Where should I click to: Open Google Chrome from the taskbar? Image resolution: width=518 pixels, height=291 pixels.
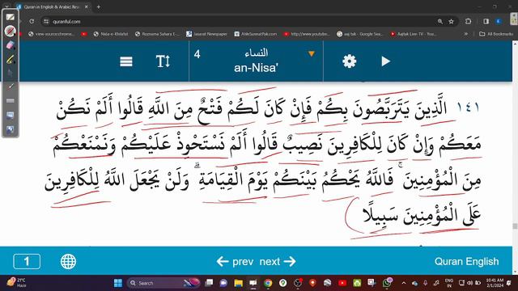click(268, 283)
